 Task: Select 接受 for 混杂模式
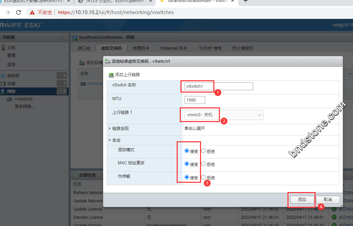187,151
